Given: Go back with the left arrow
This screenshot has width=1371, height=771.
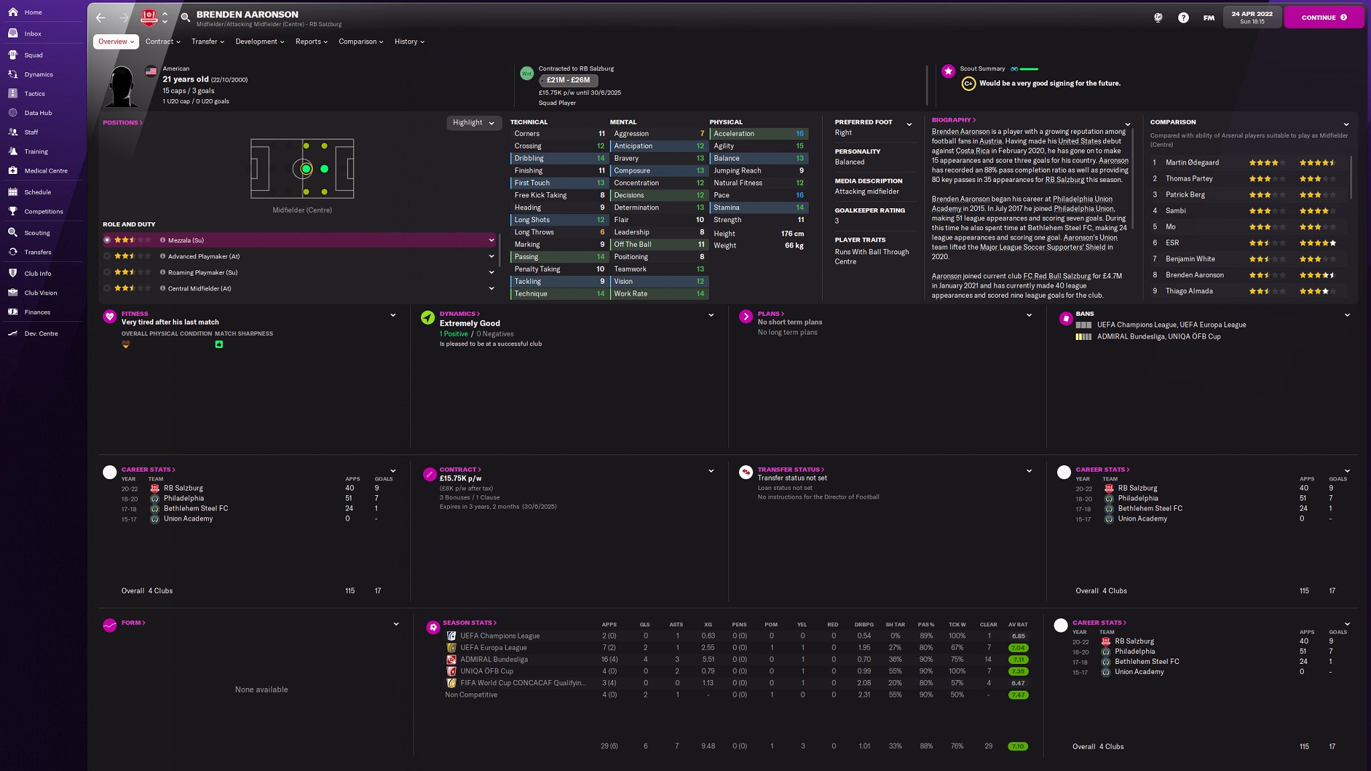Looking at the screenshot, I should pyautogui.click(x=100, y=18).
